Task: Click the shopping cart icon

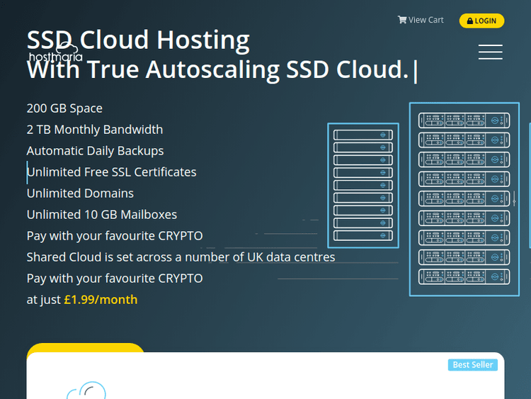Action: coord(402,20)
